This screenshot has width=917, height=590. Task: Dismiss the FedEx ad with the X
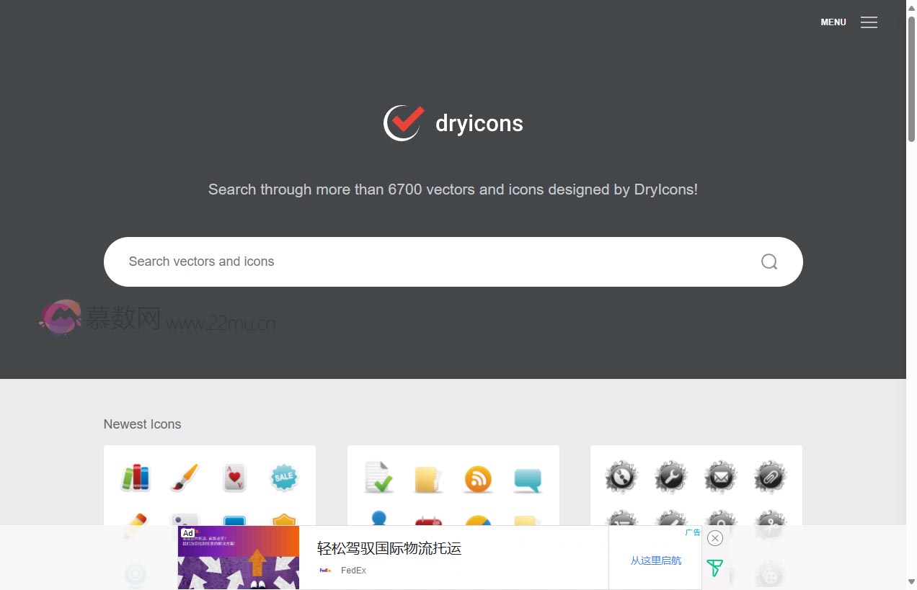[714, 538]
